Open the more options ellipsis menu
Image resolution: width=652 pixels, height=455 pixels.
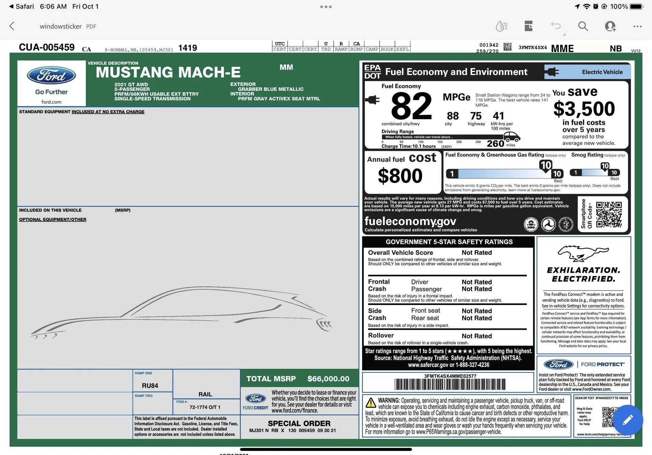[x=637, y=26]
